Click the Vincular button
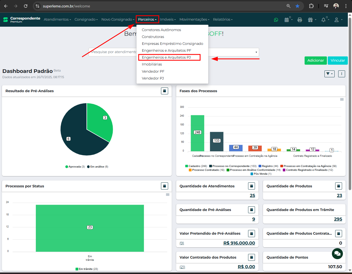352x274 pixels. tap(338, 61)
